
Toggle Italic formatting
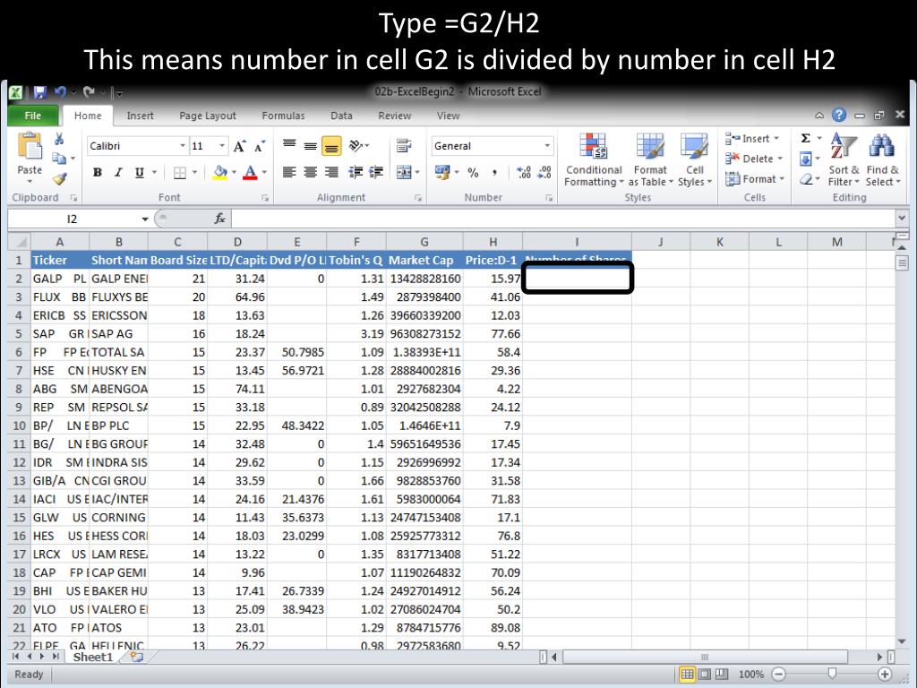click(x=118, y=173)
